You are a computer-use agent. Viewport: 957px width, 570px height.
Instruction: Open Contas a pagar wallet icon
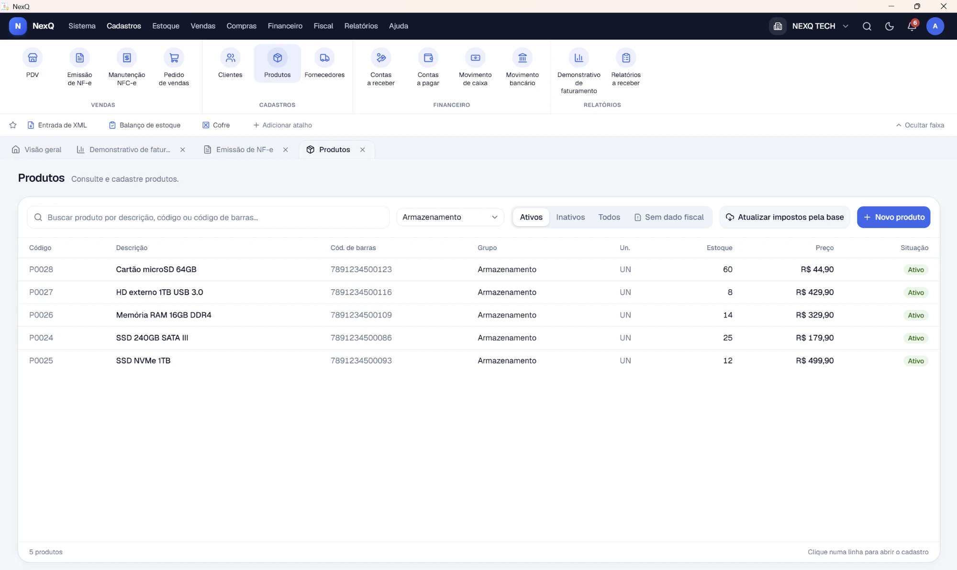coord(428,58)
